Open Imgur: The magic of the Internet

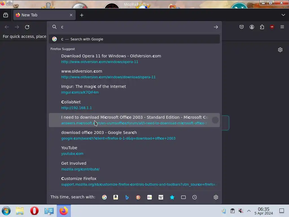pyautogui.click(x=134, y=89)
